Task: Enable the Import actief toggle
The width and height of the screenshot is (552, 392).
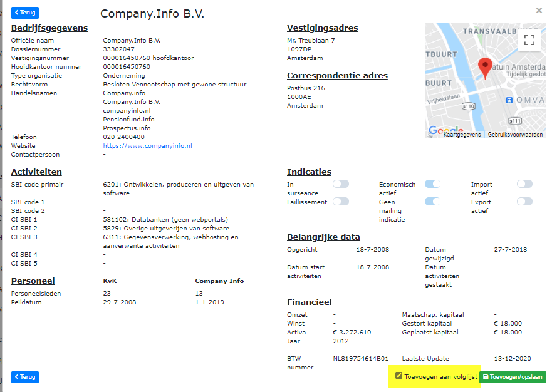Action: 524,184
